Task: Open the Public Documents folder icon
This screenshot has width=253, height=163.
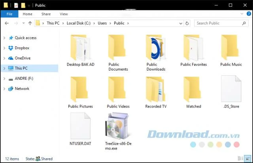Action: pos(117,48)
